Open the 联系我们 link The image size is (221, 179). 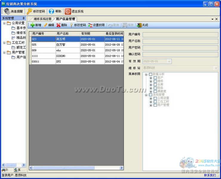[x=210, y=175]
